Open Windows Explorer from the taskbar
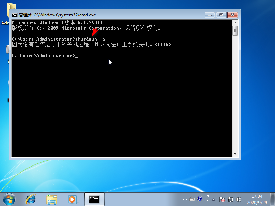Image resolution: width=275 pixels, height=206 pixels. [x=52, y=199]
